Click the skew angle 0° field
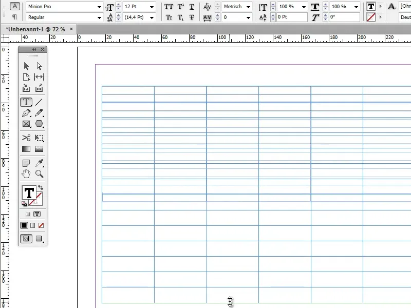This screenshot has width=411, height=308. point(344,17)
